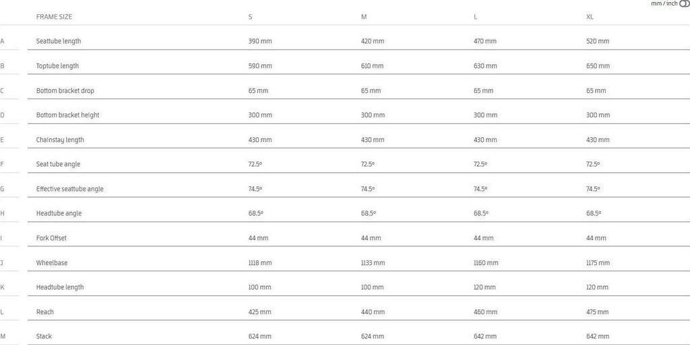Click the Toptube length row label

57,66
